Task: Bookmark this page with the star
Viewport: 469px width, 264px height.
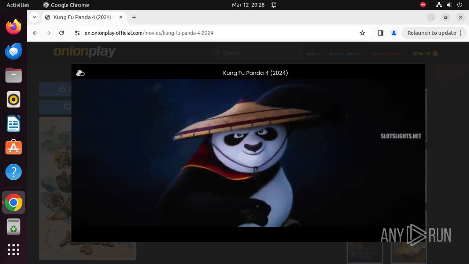Action: click(x=362, y=33)
